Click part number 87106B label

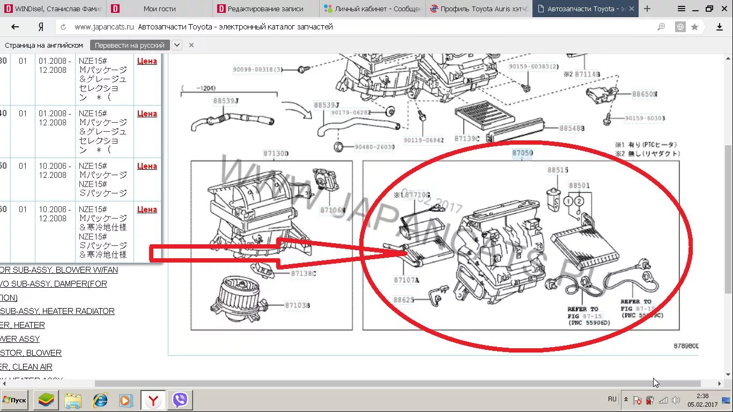click(x=332, y=211)
